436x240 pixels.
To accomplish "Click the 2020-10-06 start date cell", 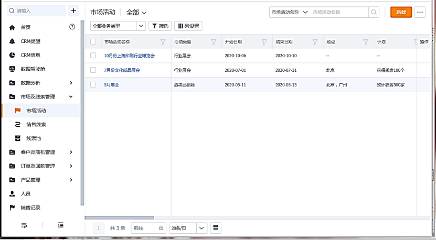I will click(235, 56).
